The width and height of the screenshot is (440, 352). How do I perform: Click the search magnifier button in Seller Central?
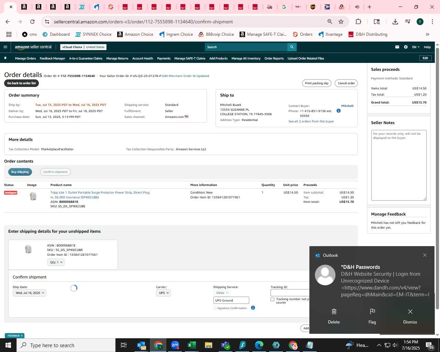(x=292, y=47)
